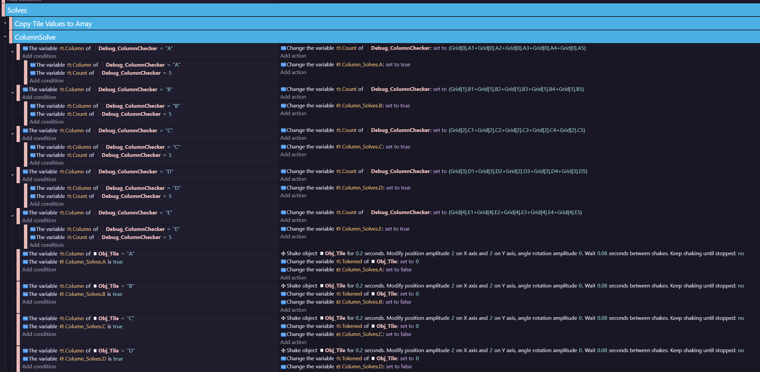Click Var icon of Tokened set to 0 in Column "A" event

(x=283, y=262)
